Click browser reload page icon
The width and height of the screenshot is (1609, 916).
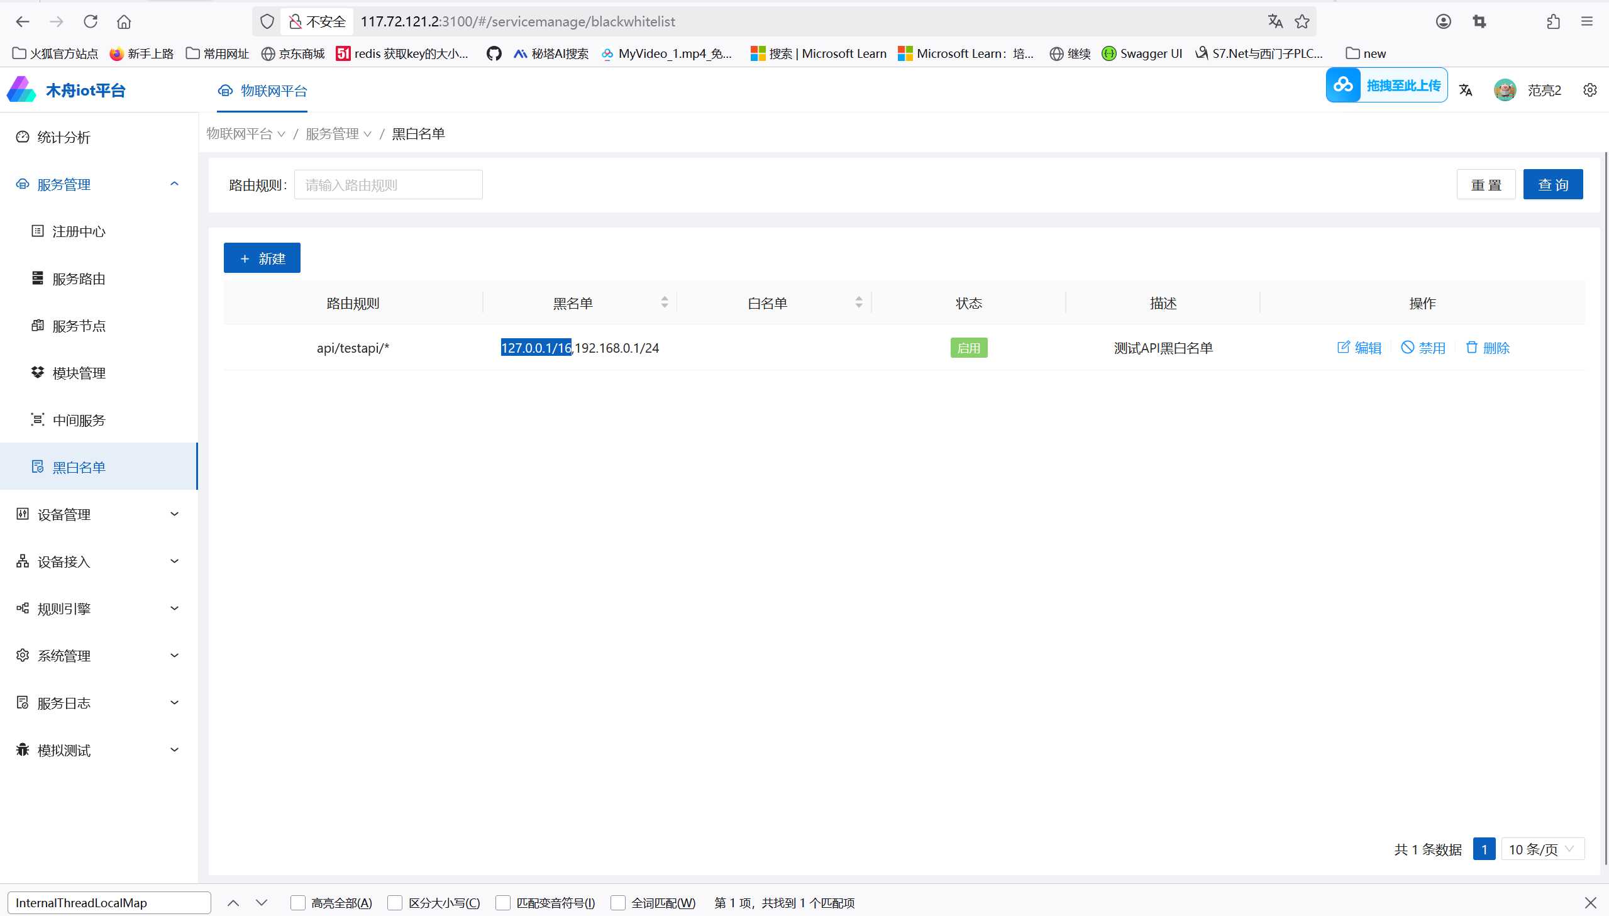point(91,21)
